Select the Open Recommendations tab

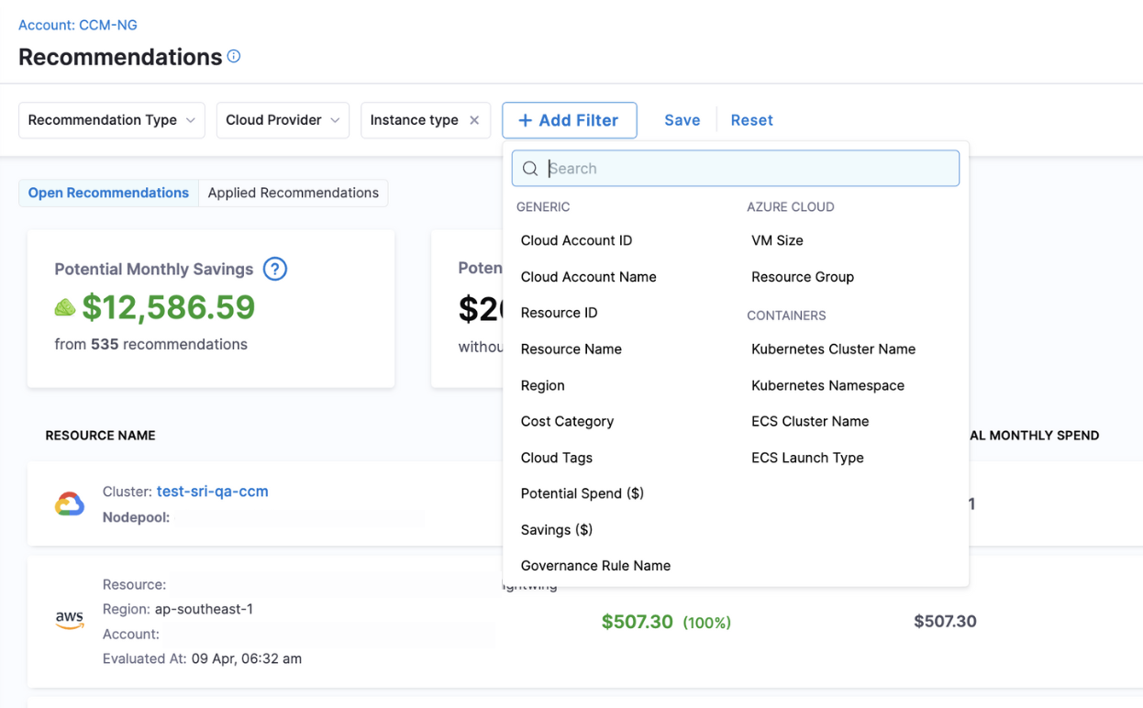(x=108, y=193)
